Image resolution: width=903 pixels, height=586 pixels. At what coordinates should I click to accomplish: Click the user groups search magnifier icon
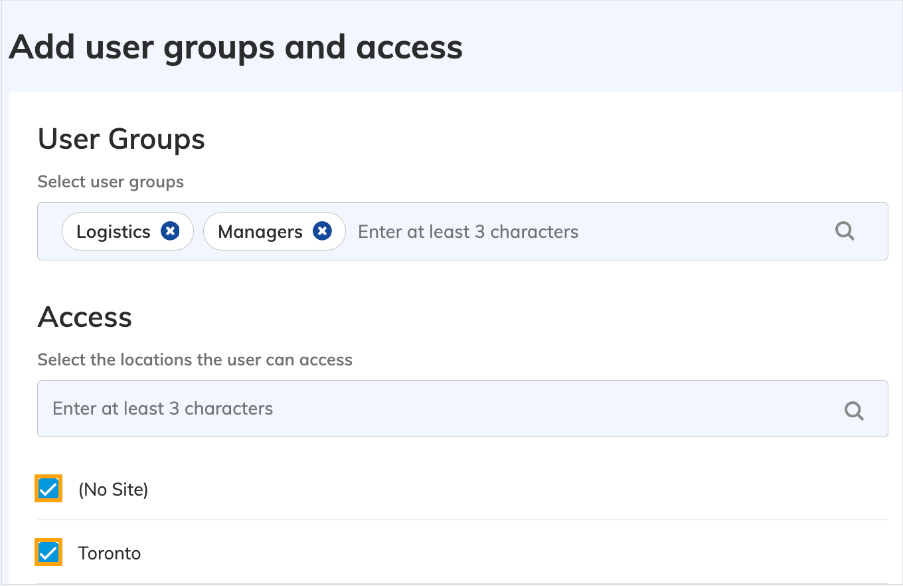tap(845, 231)
